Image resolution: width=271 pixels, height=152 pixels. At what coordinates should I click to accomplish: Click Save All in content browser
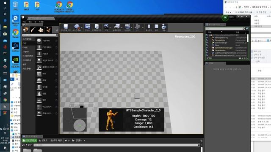click(x=56, y=141)
